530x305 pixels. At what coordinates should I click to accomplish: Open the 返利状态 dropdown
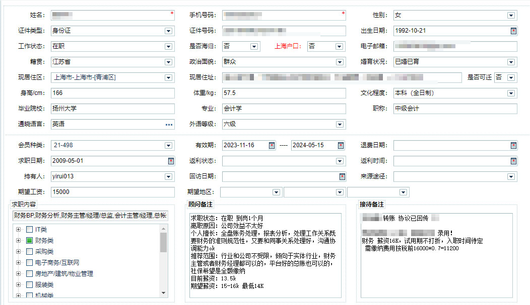click(x=340, y=161)
